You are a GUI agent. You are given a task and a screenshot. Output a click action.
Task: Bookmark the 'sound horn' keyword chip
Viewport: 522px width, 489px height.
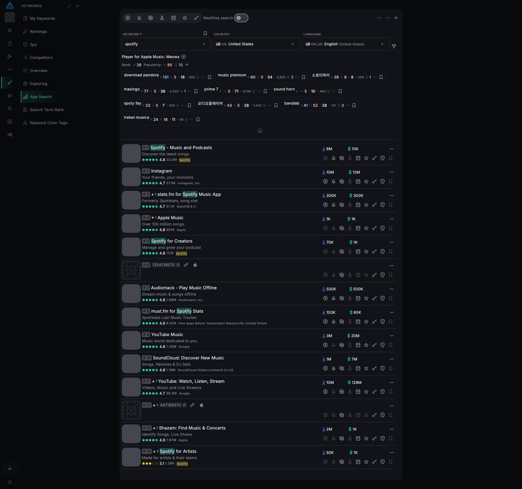[340, 91]
